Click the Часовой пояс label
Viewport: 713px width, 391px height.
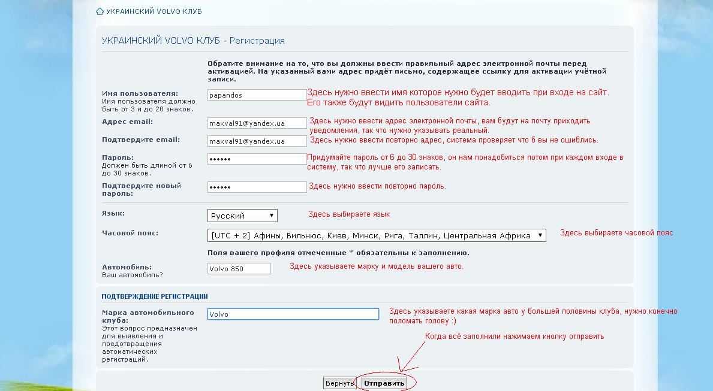(130, 233)
